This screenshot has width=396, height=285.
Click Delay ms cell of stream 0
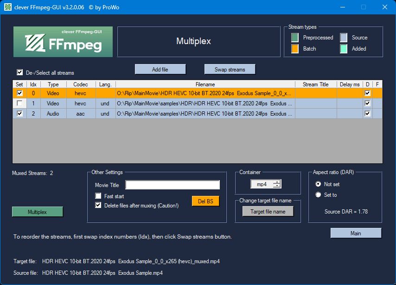[x=350, y=93]
